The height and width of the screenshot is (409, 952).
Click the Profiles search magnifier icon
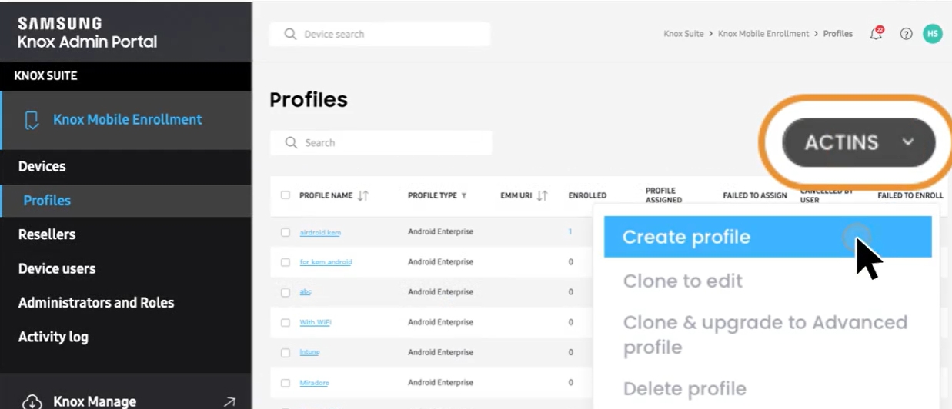pyautogui.click(x=291, y=142)
